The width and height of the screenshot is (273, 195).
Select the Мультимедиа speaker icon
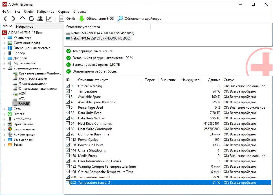(10, 63)
